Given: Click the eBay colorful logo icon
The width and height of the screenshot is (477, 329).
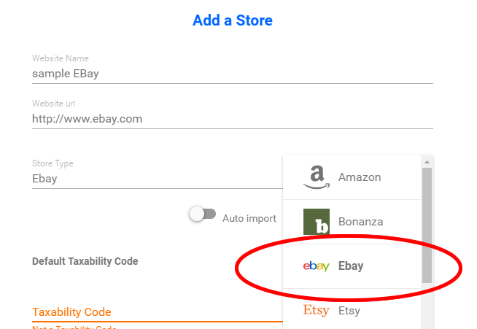Looking at the screenshot, I should click(x=317, y=266).
